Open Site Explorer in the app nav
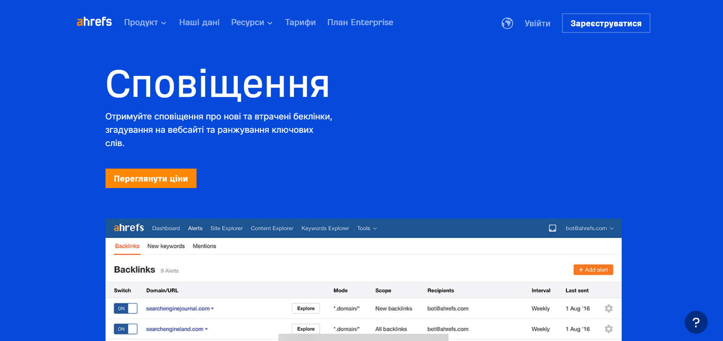 pos(226,228)
